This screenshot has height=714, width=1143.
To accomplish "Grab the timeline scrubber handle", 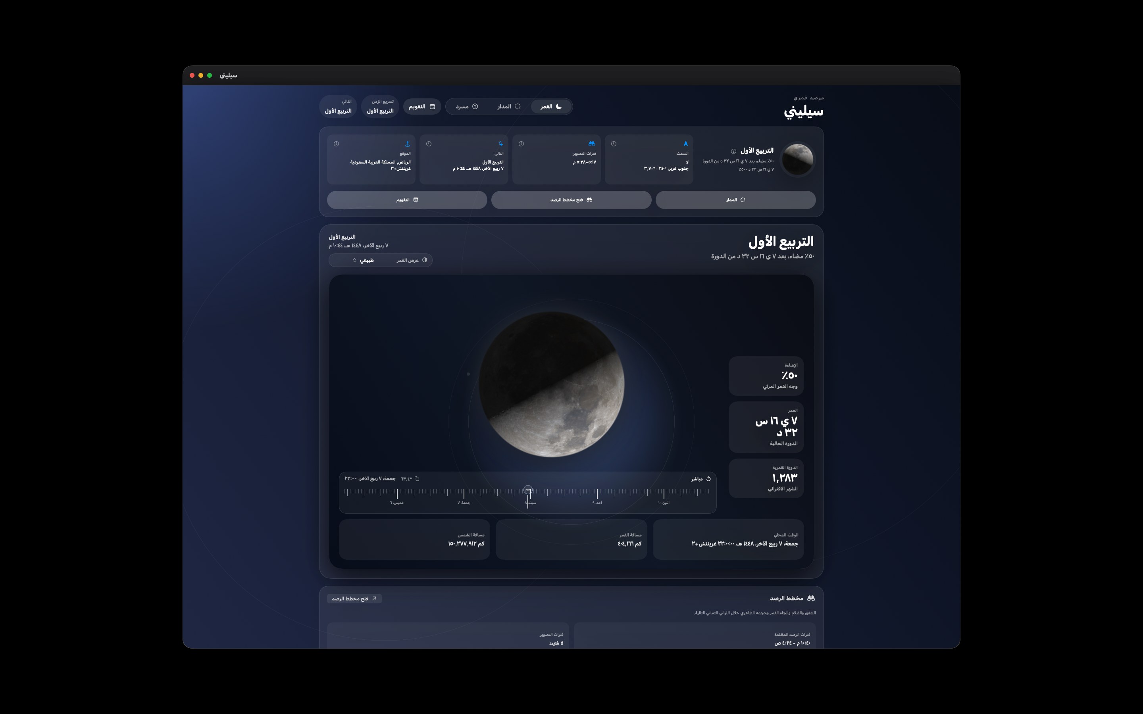I will coord(528,490).
